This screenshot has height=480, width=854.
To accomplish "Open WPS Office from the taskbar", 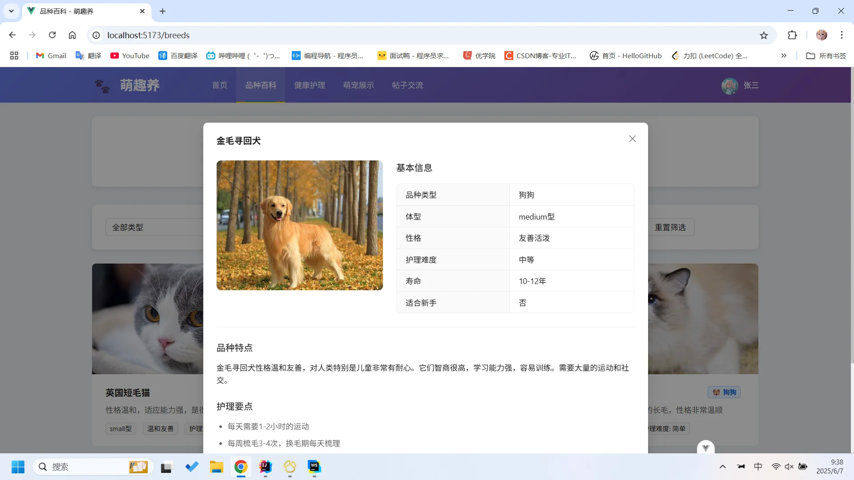I will (x=315, y=467).
